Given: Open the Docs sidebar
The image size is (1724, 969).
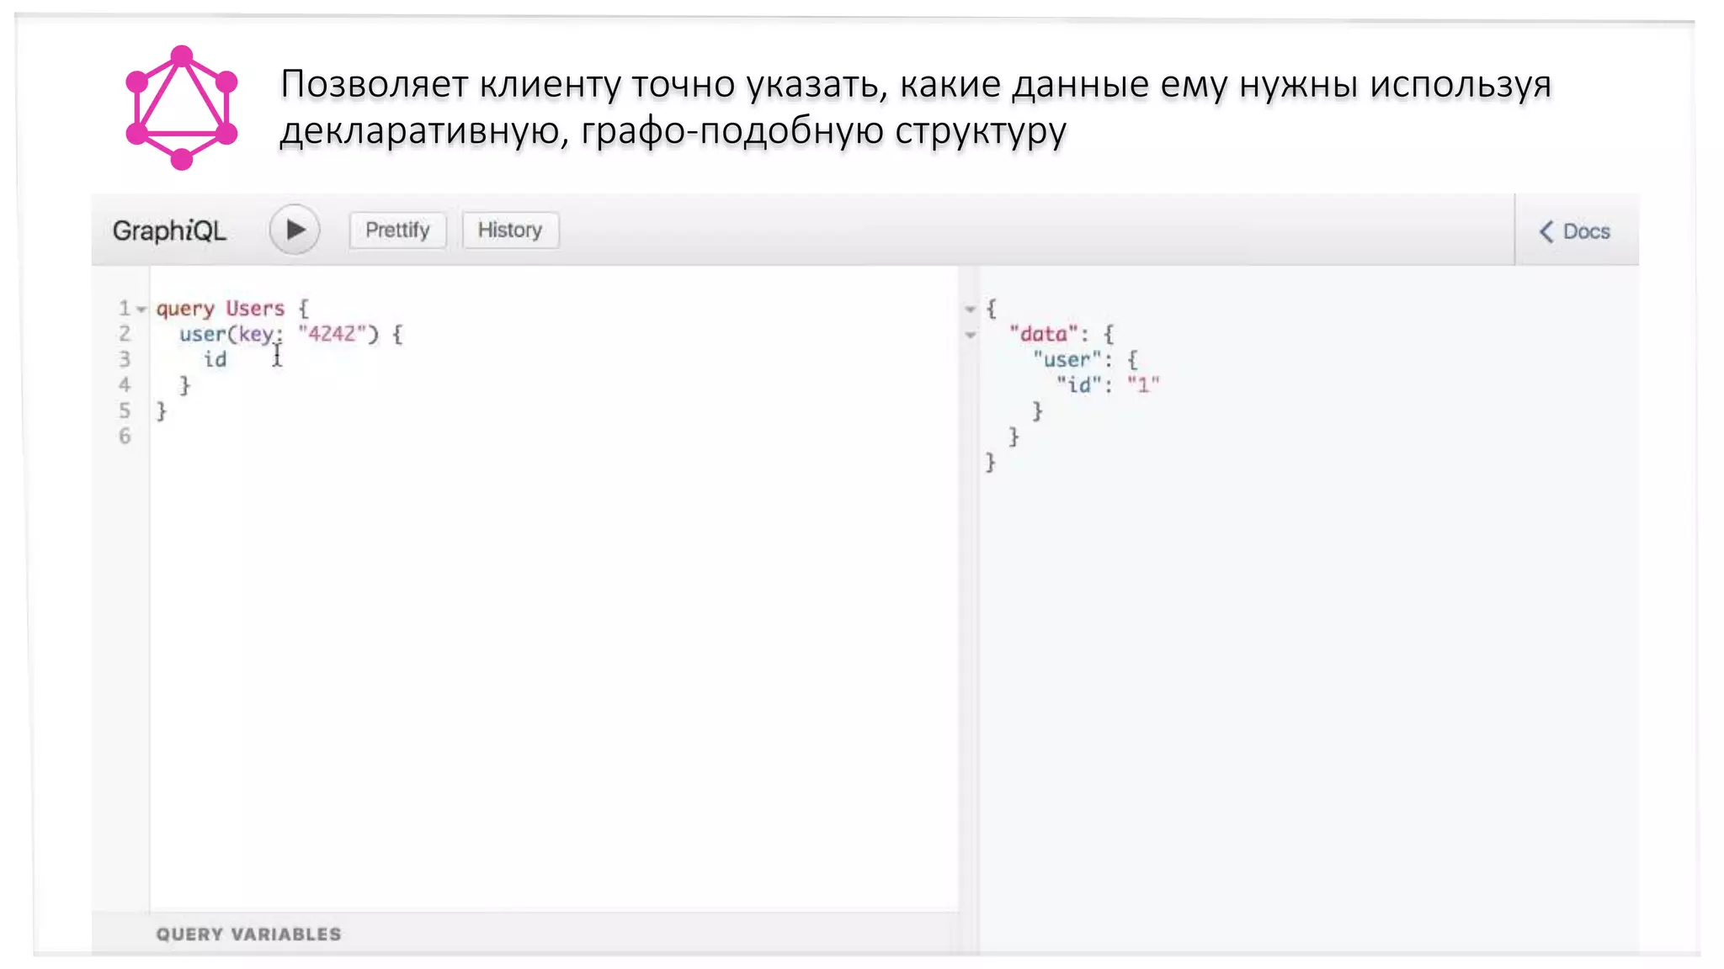Looking at the screenshot, I should pos(1575,231).
